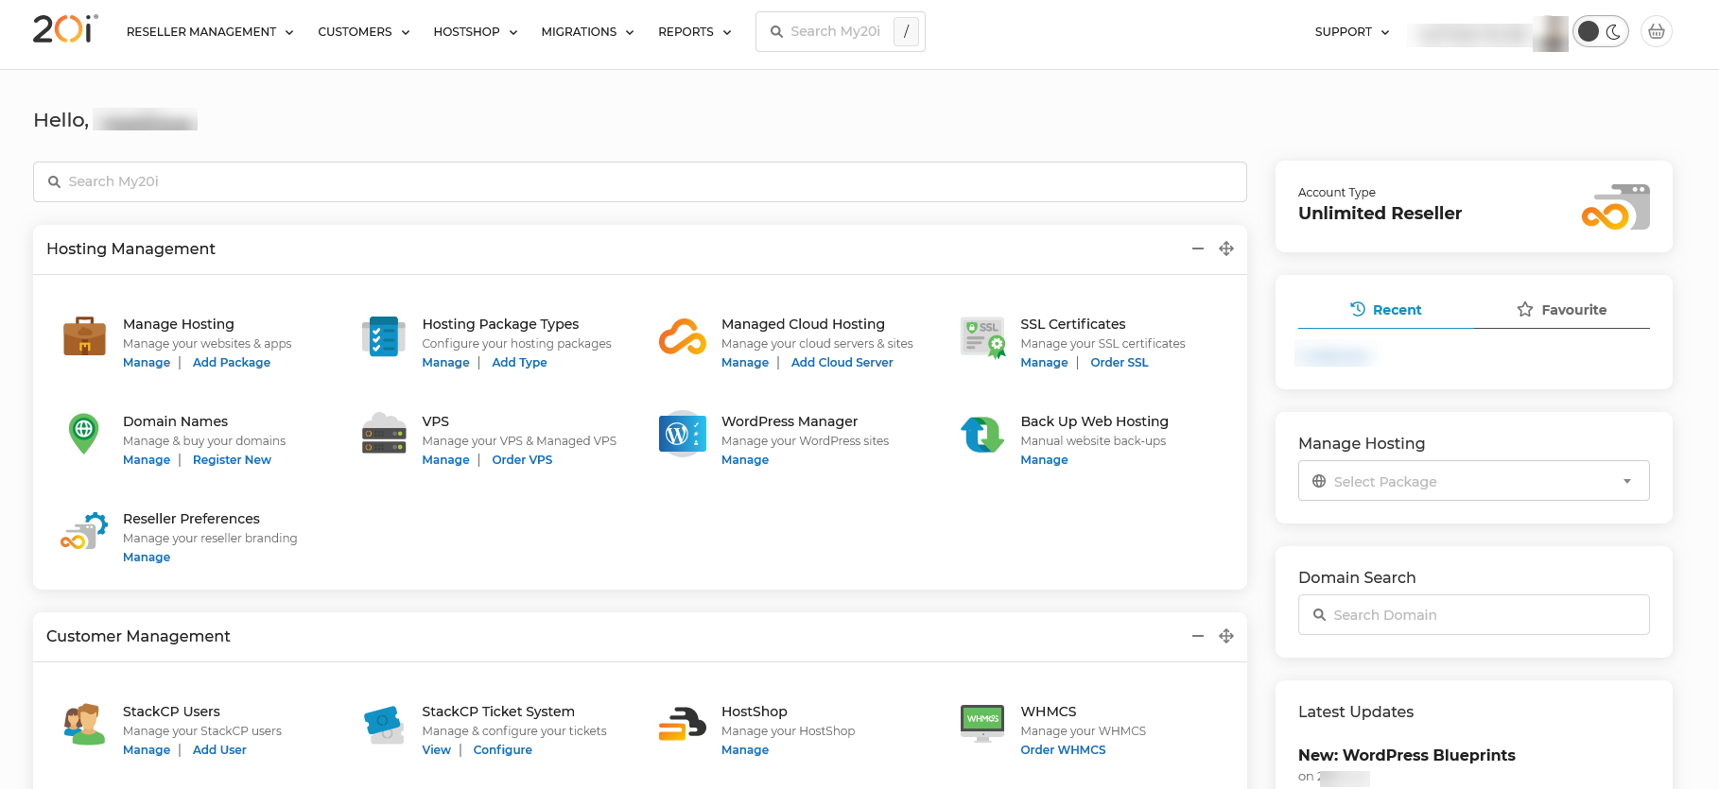The width and height of the screenshot is (1719, 789).
Task: Open the WHMCS monitor icon
Action: (x=981, y=723)
